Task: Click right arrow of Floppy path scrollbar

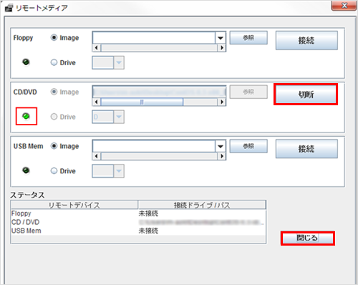Action: click(222, 48)
